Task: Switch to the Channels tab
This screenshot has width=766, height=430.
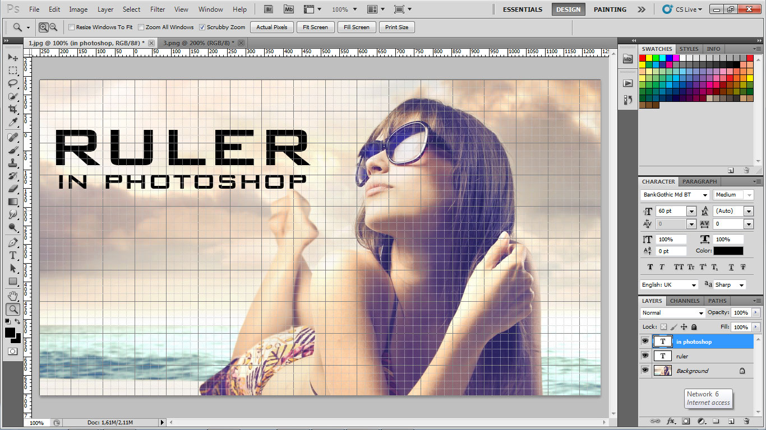Action: [x=685, y=301]
